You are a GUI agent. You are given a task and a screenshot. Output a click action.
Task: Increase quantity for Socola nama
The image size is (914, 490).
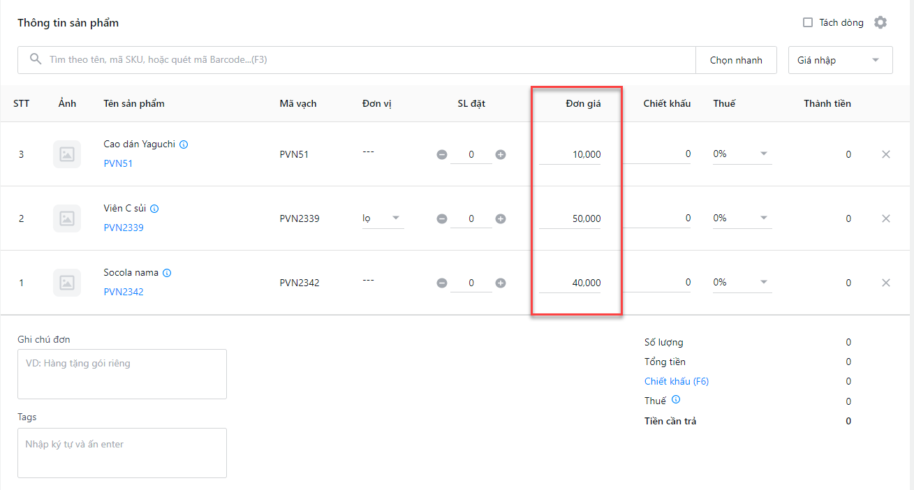tap(501, 283)
